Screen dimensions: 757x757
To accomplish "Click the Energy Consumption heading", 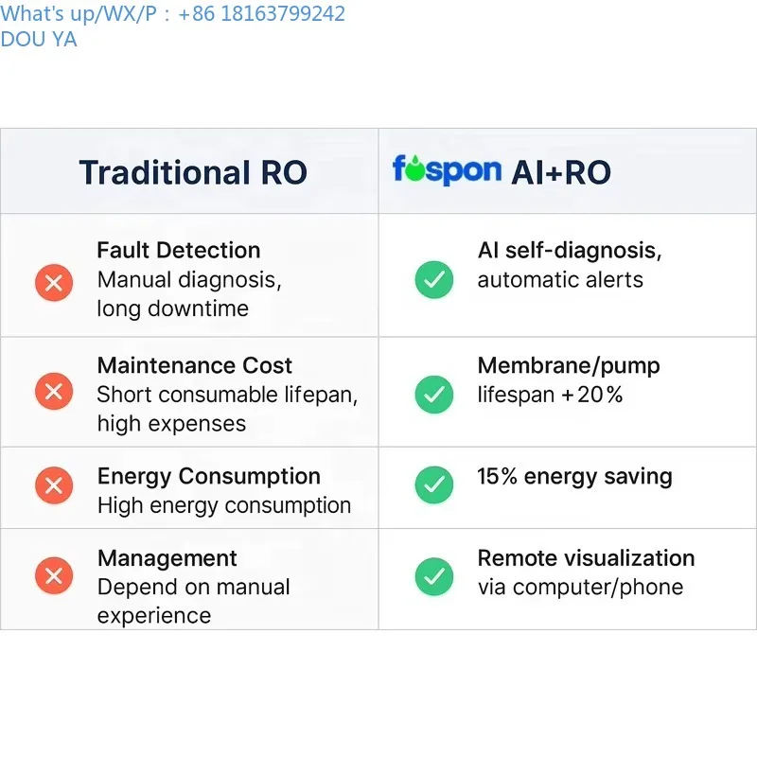I will (x=209, y=476).
